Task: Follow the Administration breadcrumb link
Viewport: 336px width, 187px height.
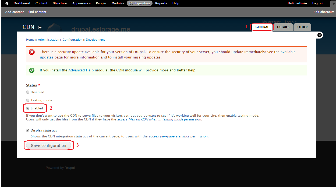Action: (49, 40)
